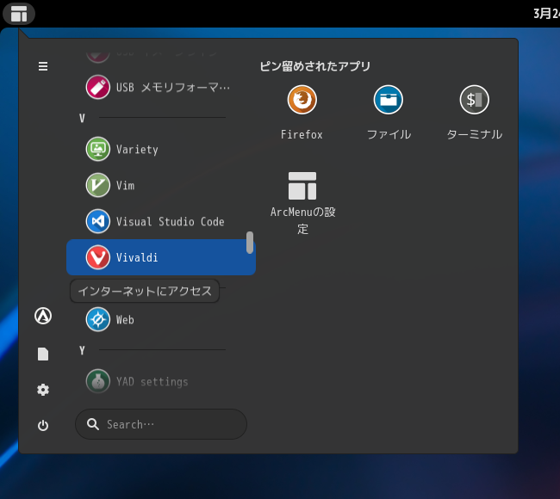This screenshot has height=499, width=560.
Task: Open settings gear icon in sidebar
Action: [x=43, y=390]
